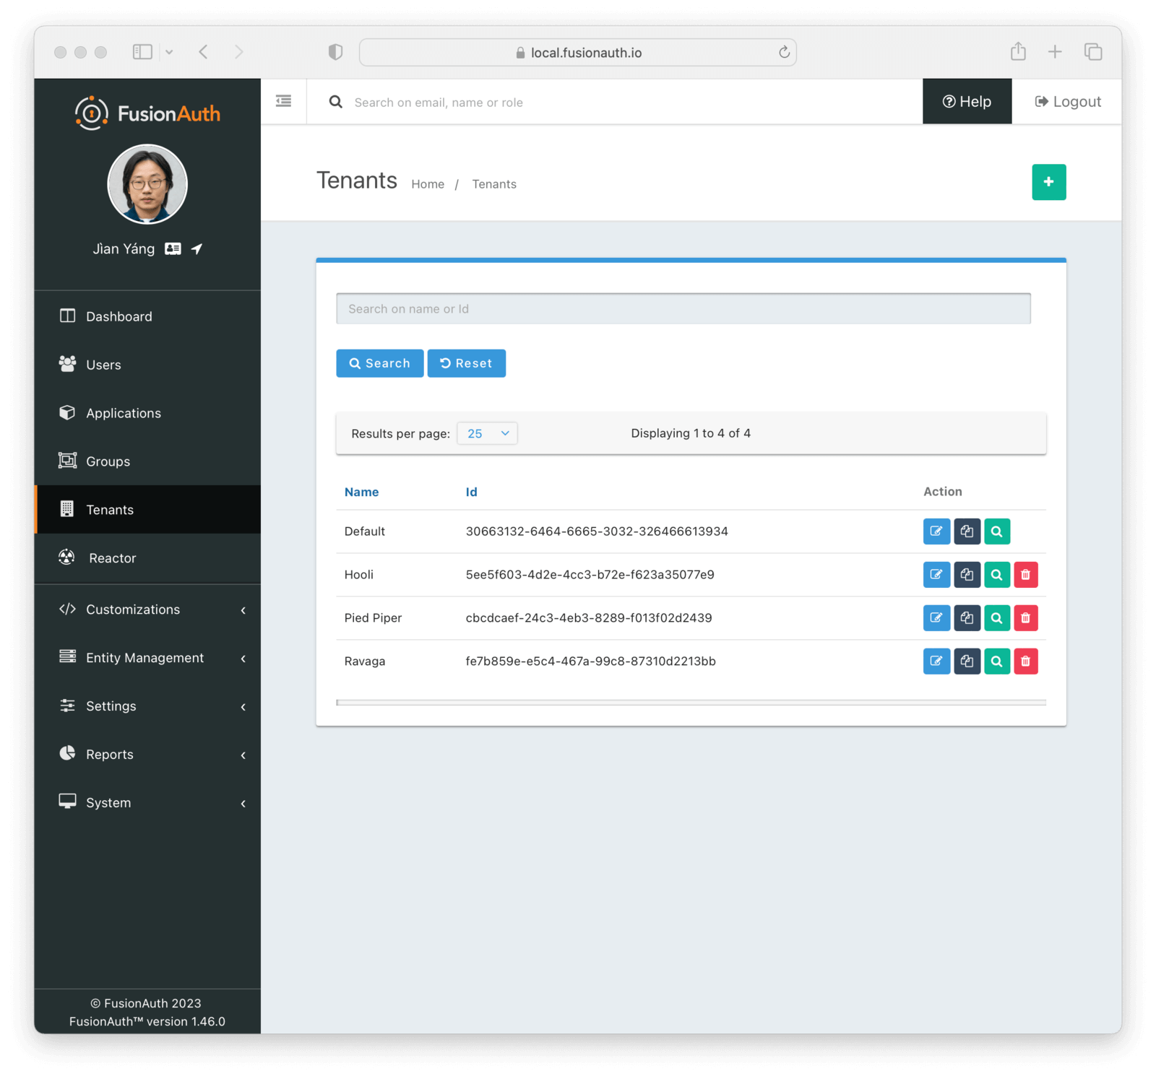View details of the Default tenant
1156x1076 pixels.
(996, 532)
